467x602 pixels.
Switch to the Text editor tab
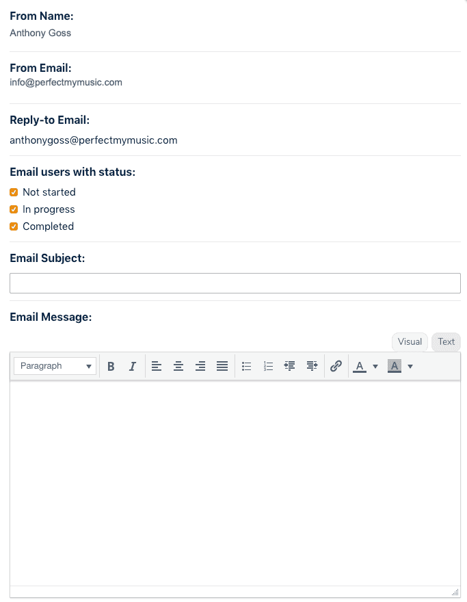point(446,341)
